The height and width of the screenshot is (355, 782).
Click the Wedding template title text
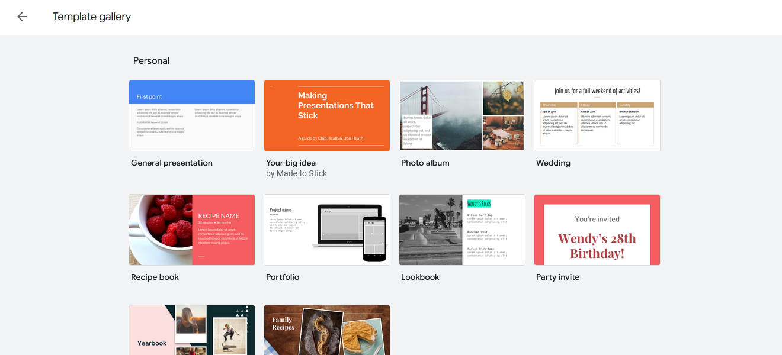tap(553, 162)
